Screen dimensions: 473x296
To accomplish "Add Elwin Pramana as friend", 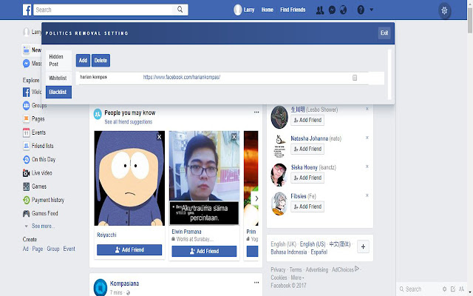I will pyautogui.click(x=204, y=251).
